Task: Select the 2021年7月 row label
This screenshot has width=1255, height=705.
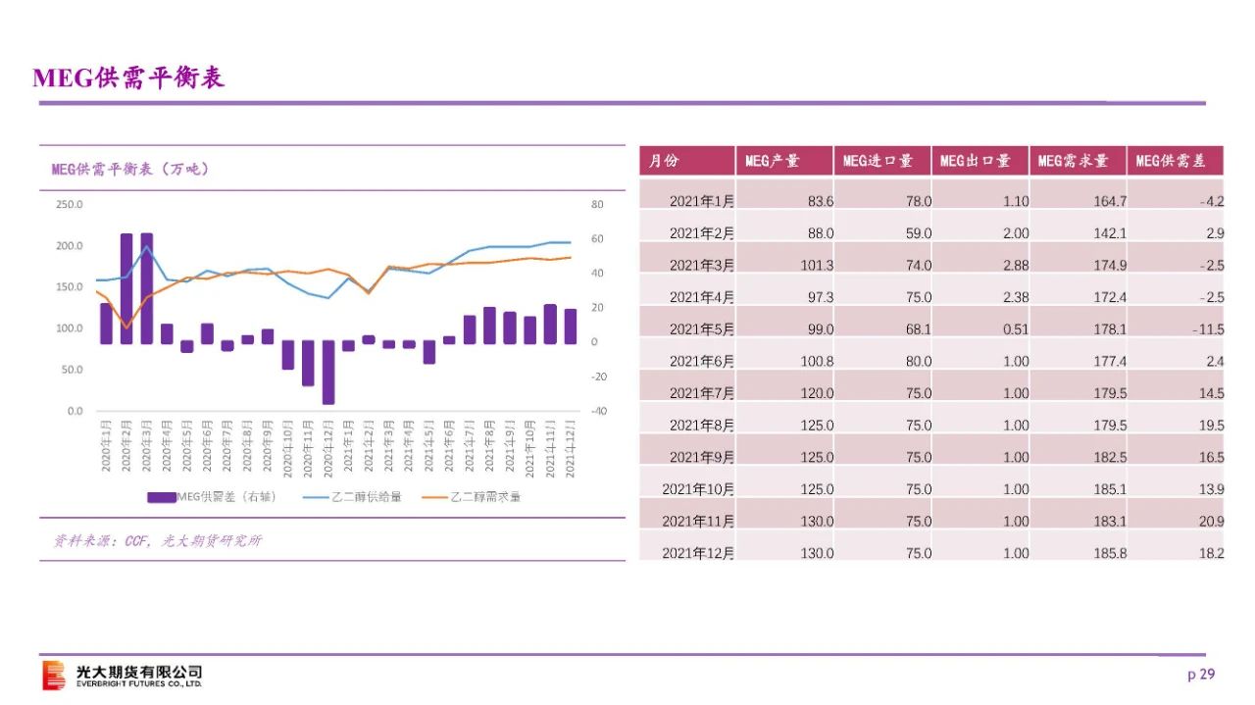Action: tap(702, 393)
